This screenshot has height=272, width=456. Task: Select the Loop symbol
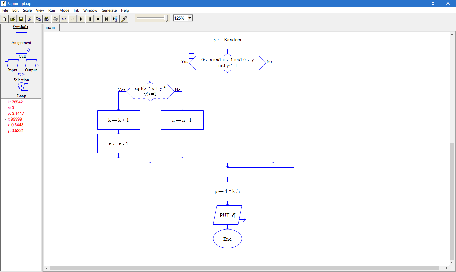pyautogui.click(x=21, y=88)
